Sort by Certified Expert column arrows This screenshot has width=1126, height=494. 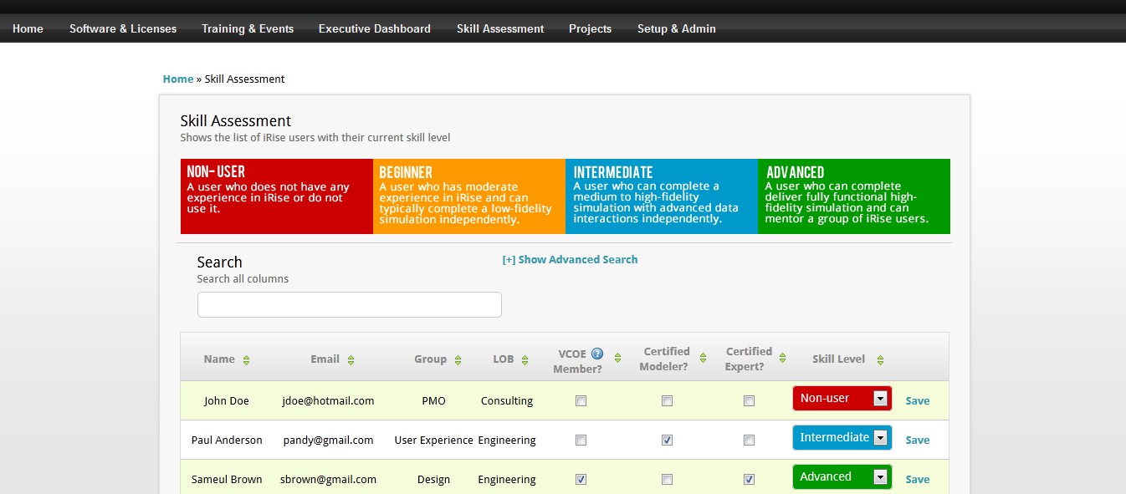tap(782, 358)
